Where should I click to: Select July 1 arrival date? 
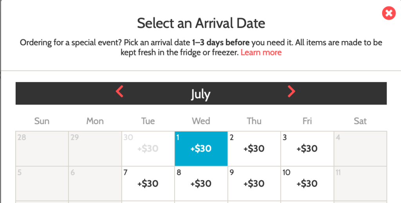(x=201, y=149)
